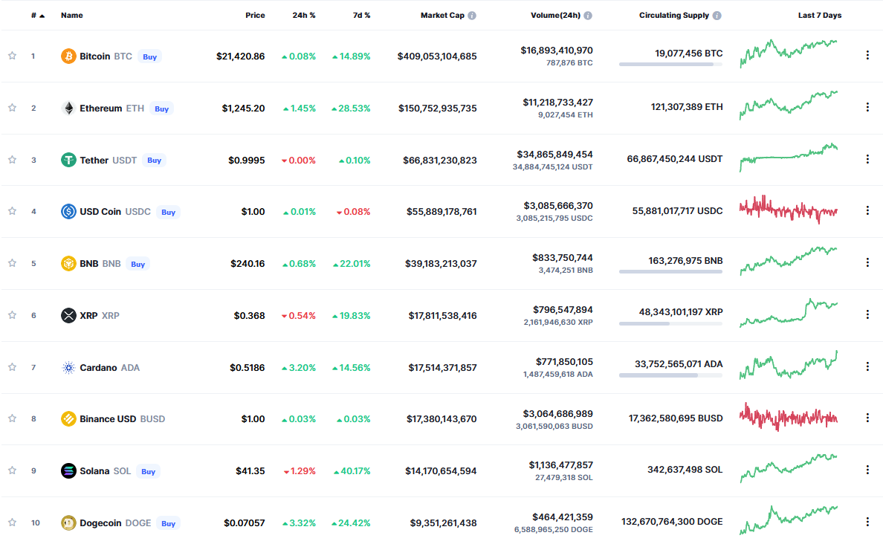Click Ethereum volume $11,218,733,427
This screenshot has height=547, width=883.
click(557, 103)
